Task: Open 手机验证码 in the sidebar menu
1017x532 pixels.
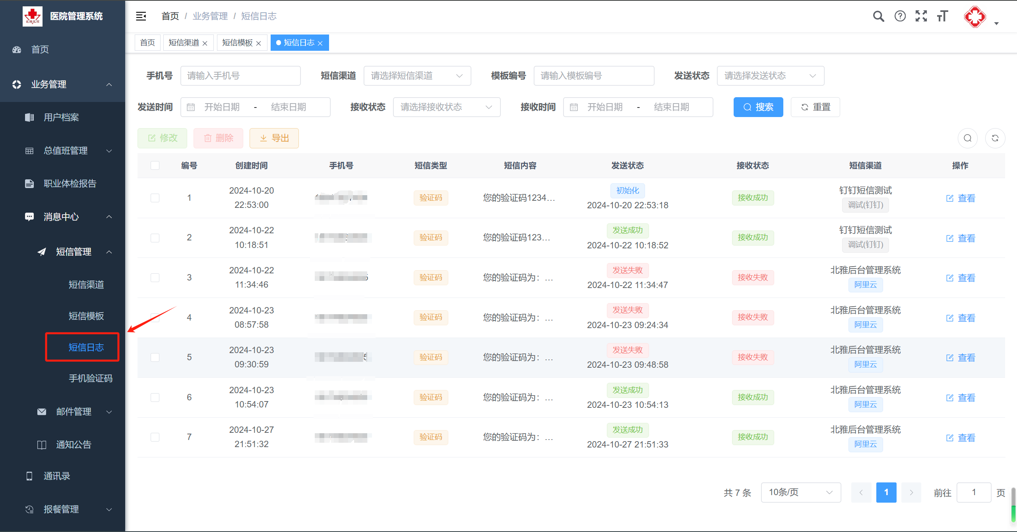Action: [x=91, y=378]
